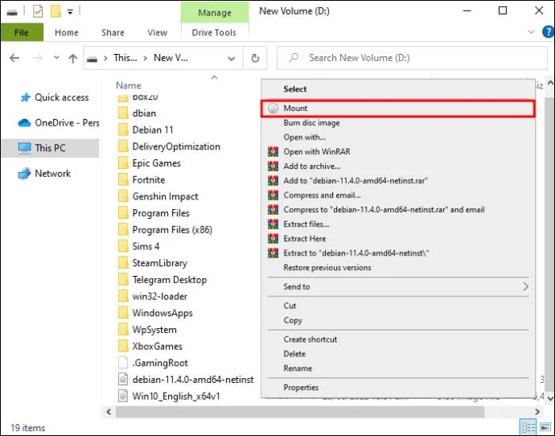Viewport: 555px width, 436px height.
Task: Click Cut in the context menu
Action: coord(398,306)
